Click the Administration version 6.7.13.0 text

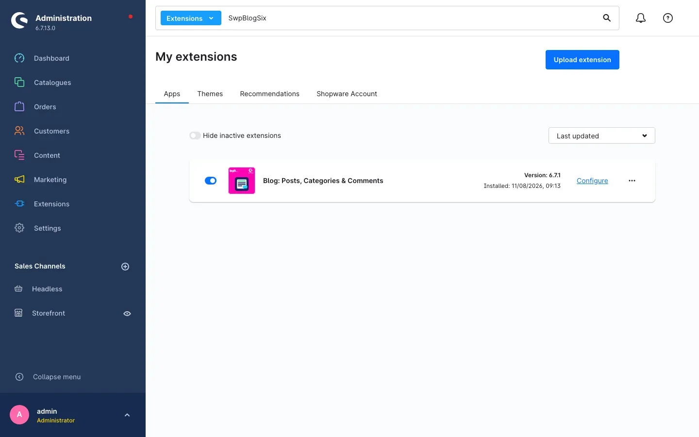[x=45, y=28]
